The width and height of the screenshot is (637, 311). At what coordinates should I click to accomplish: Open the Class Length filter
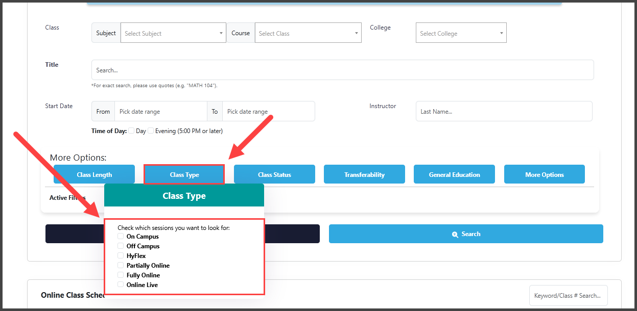point(94,174)
